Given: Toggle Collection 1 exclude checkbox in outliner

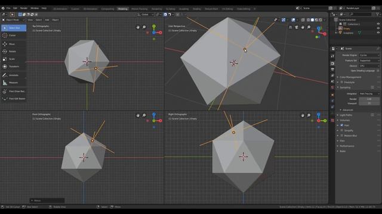Looking at the screenshot, I should (x=341, y=24).
